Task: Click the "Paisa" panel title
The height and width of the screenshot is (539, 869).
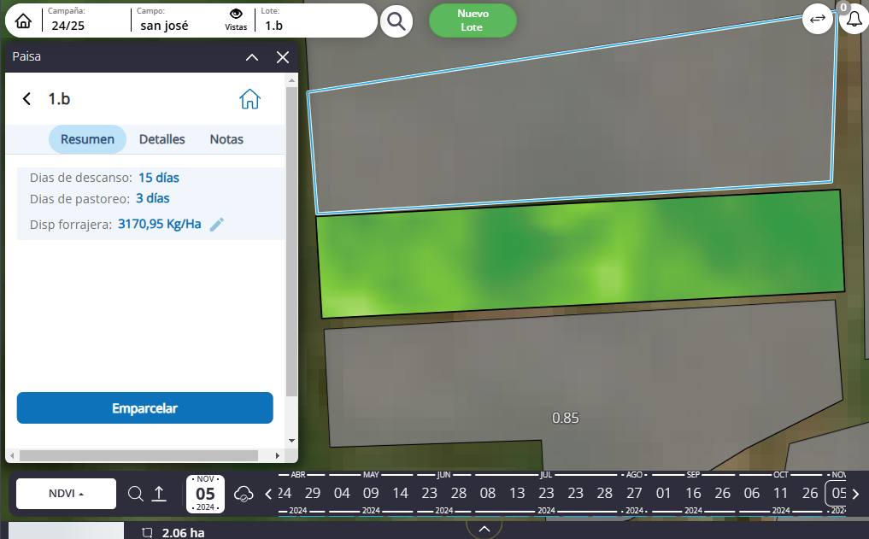Action: point(26,56)
